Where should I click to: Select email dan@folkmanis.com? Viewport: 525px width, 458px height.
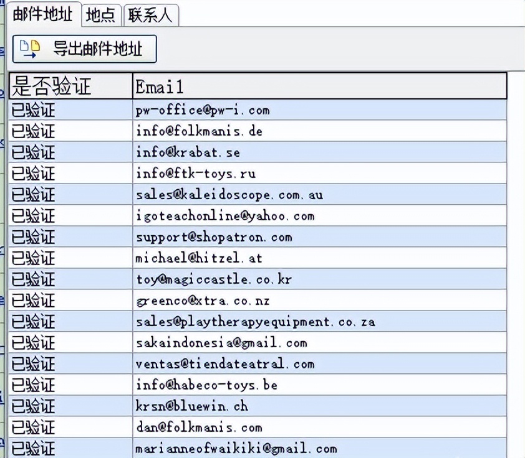tap(199, 428)
